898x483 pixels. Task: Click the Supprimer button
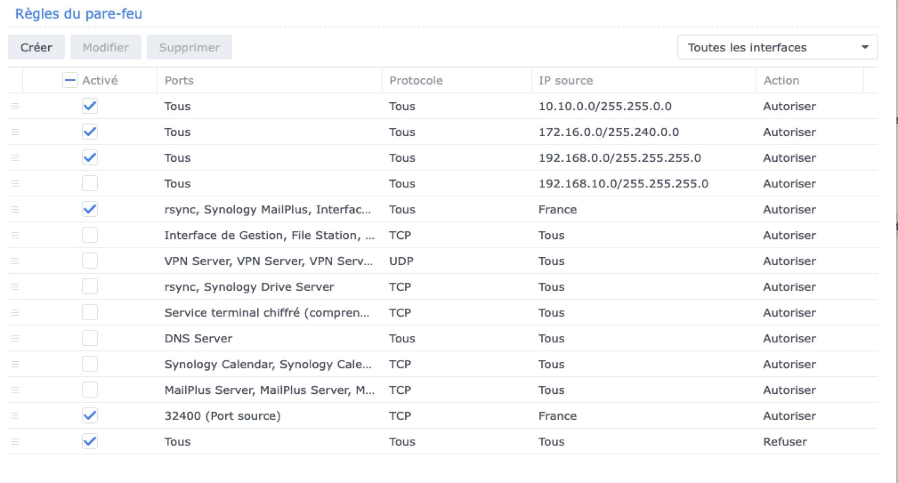(x=189, y=47)
